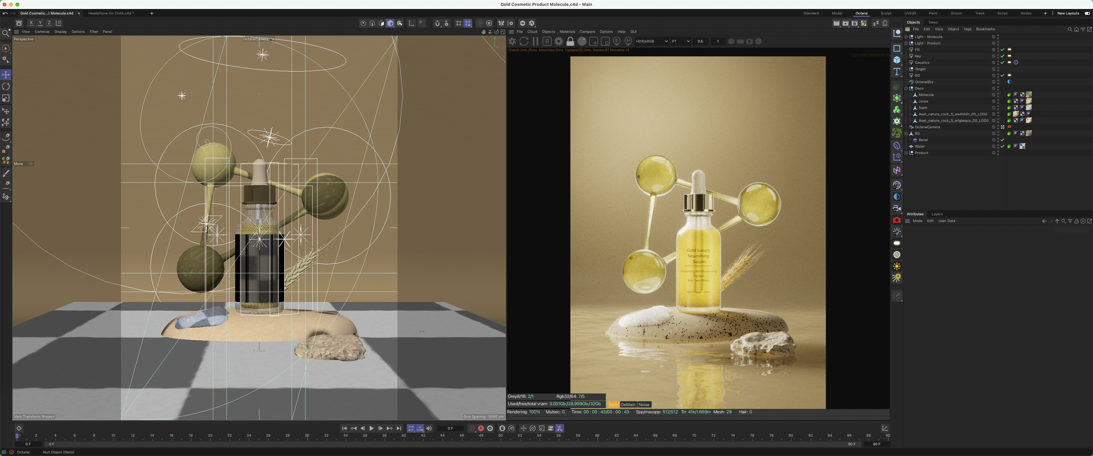
Task: Expand the Light - Molecule group
Action: [x=906, y=37]
